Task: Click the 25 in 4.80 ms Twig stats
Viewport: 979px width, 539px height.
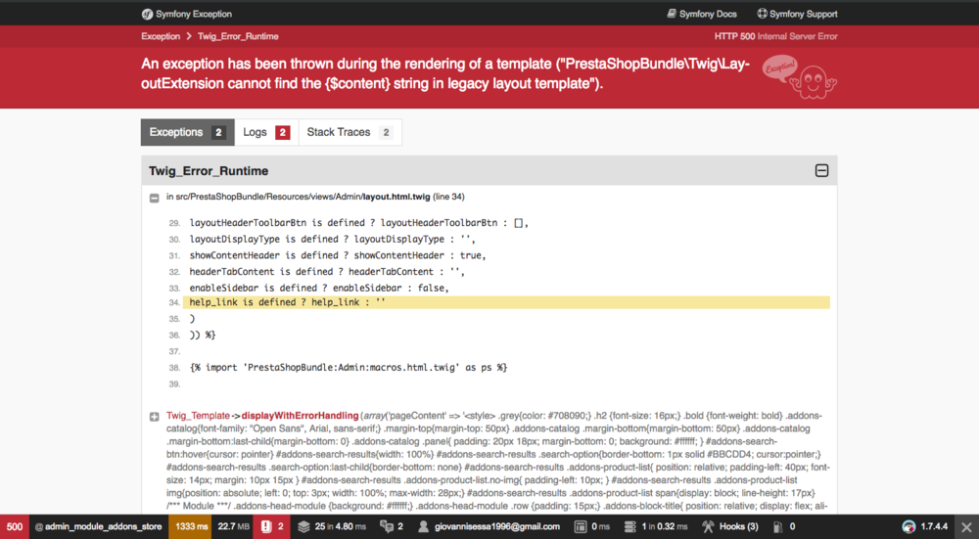Action: 341,526
